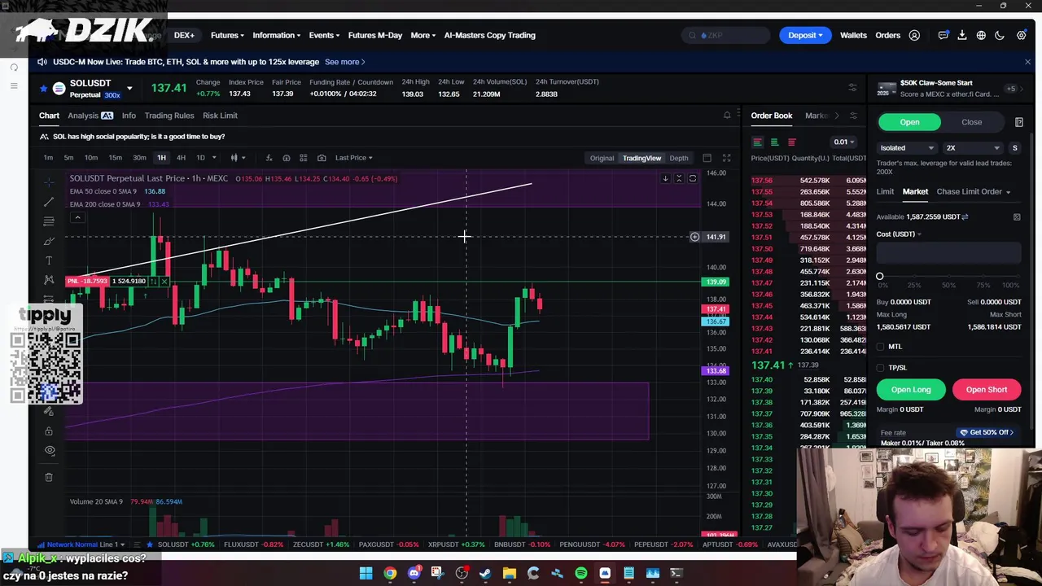The height and width of the screenshot is (586, 1042).
Task: Open language globe icon
Action: click(x=981, y=35)
